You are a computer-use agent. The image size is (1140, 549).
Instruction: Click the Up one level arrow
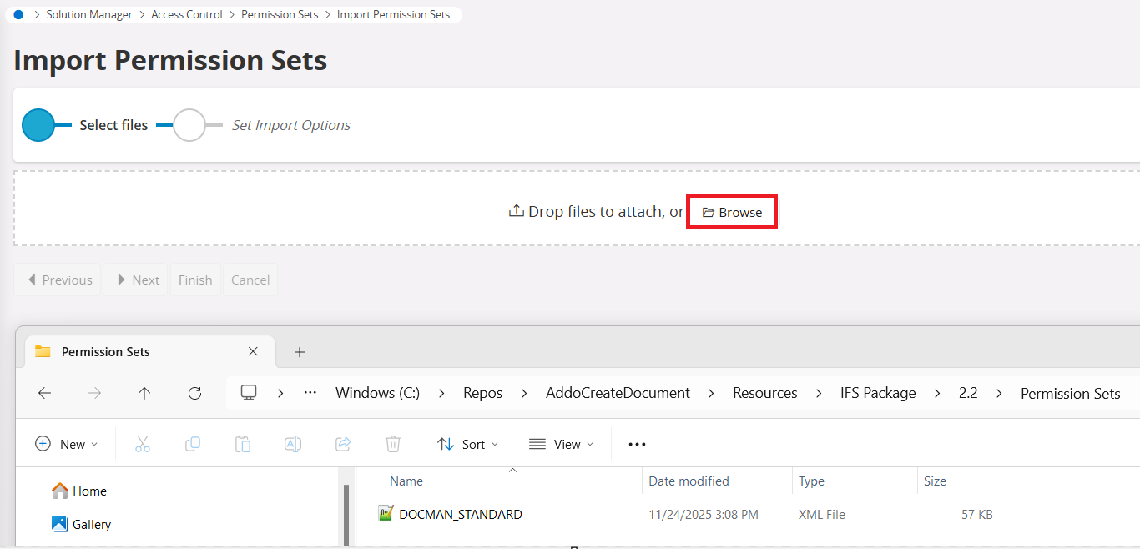tap(144, 393)
